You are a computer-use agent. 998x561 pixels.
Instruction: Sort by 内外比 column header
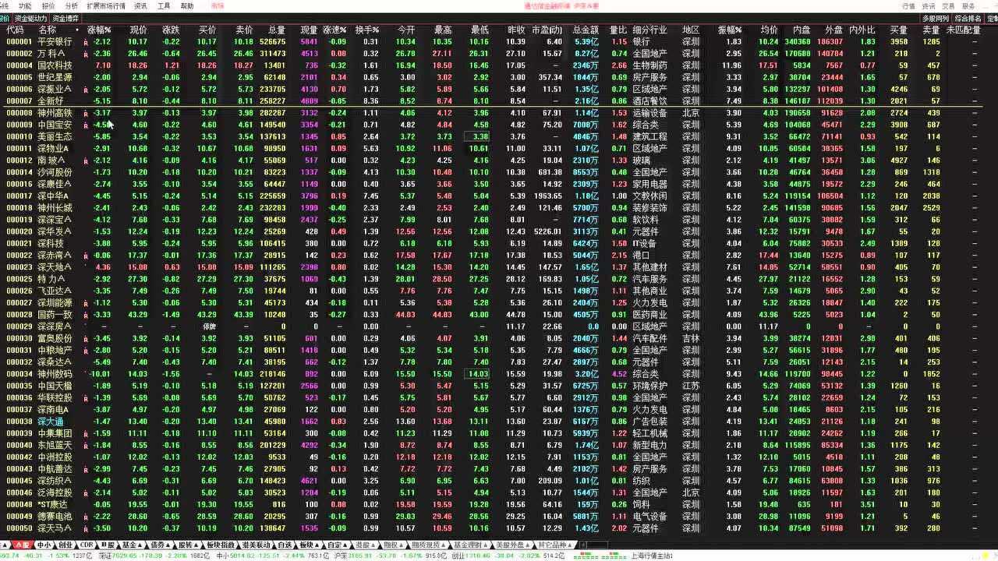point(861,30)
